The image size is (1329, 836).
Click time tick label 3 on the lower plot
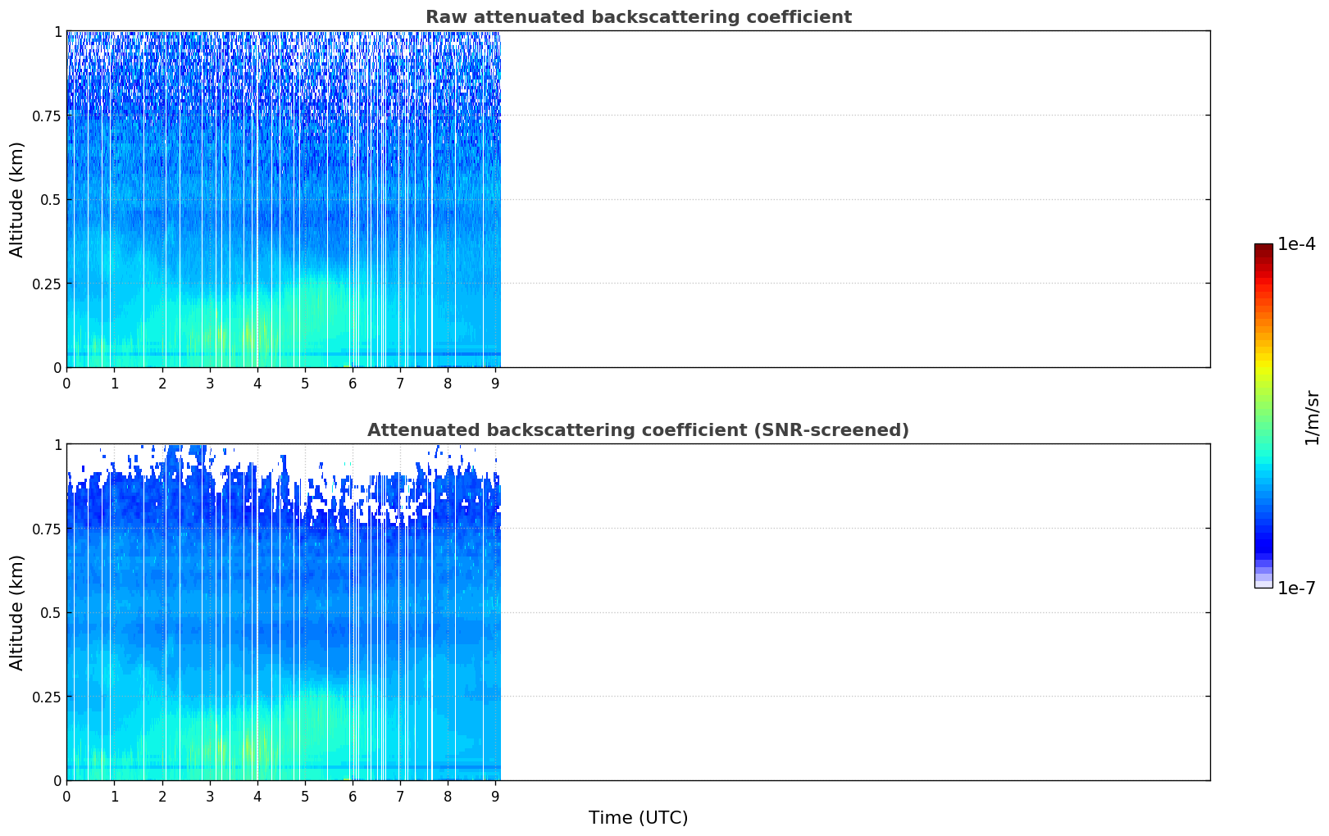point(210,796)
